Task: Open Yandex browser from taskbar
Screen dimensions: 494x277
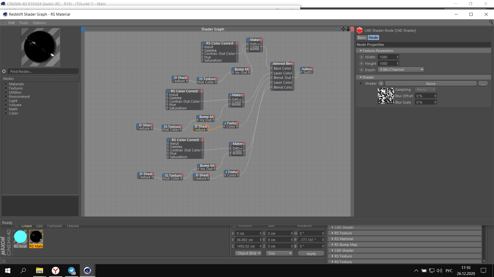Action: pyautogui.click(x=56, y=271)
